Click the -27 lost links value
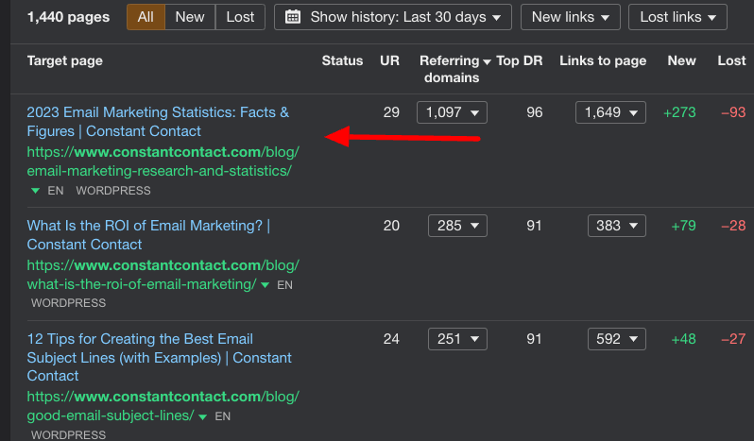 [x=733, y=339]
